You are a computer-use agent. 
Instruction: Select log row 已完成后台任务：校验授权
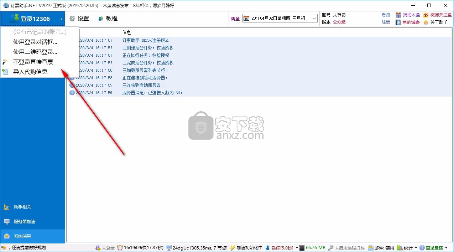260,63
